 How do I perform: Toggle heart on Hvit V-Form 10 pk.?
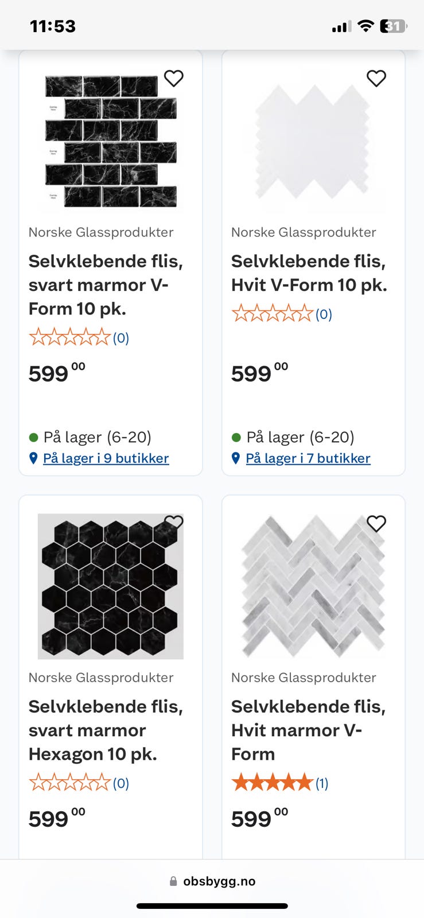pyautogui.click(x=376, y=78)
